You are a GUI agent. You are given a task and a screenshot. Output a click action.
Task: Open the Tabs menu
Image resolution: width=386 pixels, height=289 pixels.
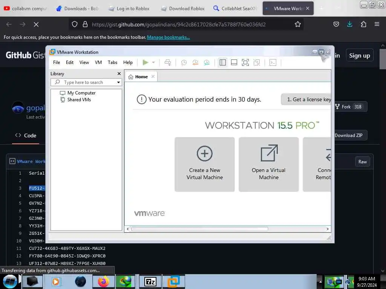(112, 62)
